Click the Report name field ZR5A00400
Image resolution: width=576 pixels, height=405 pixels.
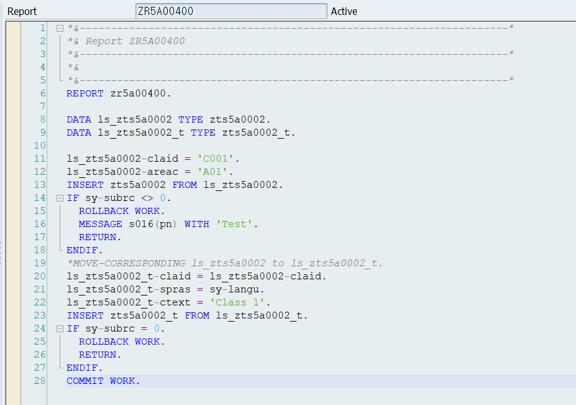click(231, 11)
